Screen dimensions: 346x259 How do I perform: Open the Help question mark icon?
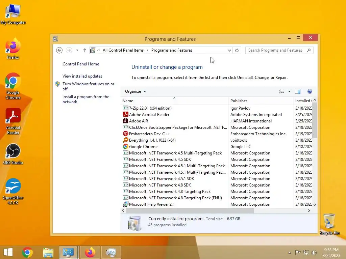[310, 91]
